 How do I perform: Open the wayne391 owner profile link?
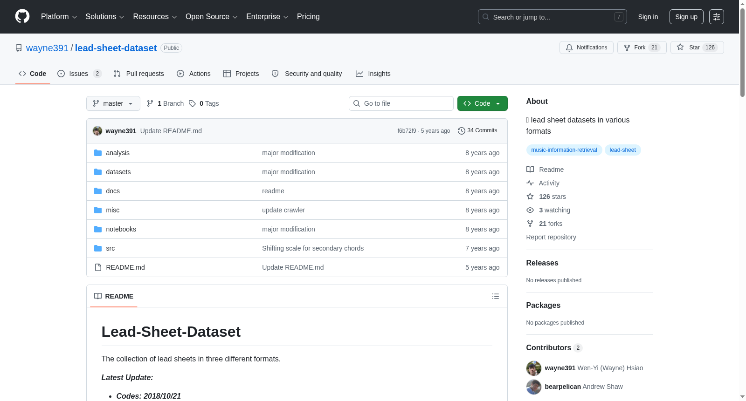tap(47, 48)
